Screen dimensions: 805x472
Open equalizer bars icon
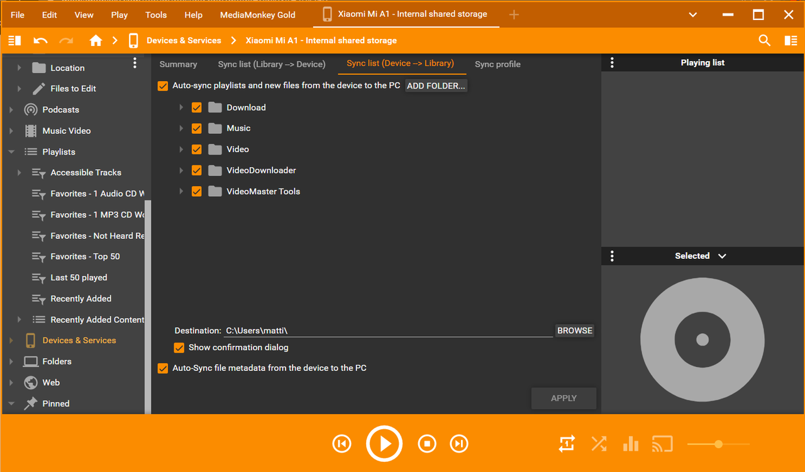coord(631,444)
